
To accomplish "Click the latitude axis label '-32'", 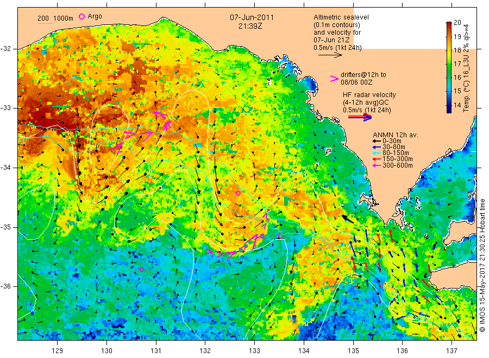I will [x=5, y=49].
